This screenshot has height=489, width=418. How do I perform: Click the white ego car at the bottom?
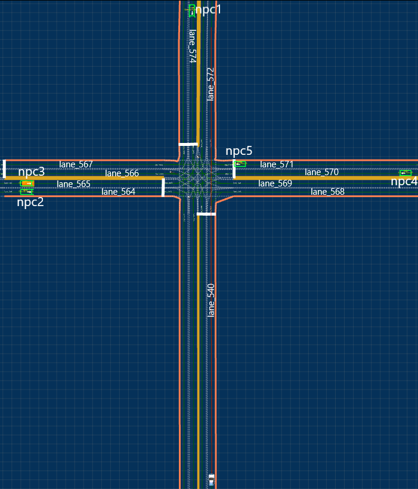click(x=211, y=478)
